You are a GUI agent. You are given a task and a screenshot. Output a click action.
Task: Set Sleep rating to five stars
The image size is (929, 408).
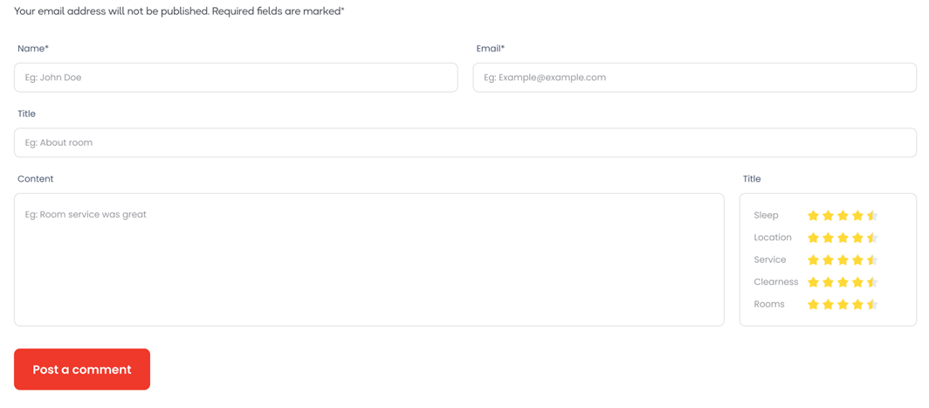click(x=872, y=215)
